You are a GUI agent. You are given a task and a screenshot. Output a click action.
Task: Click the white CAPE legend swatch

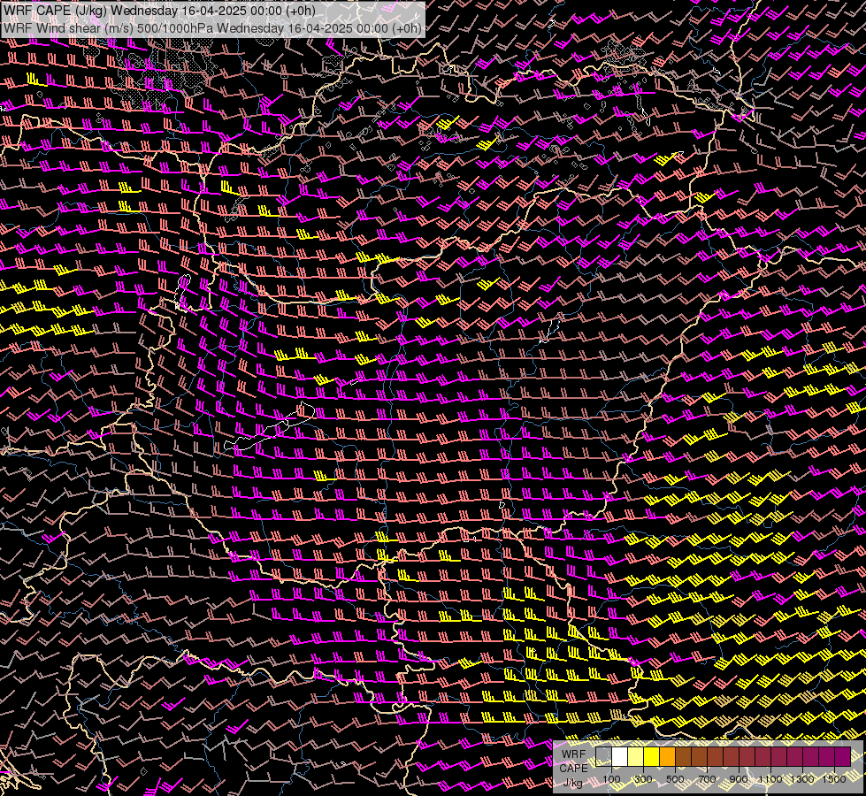coord(620,757)
